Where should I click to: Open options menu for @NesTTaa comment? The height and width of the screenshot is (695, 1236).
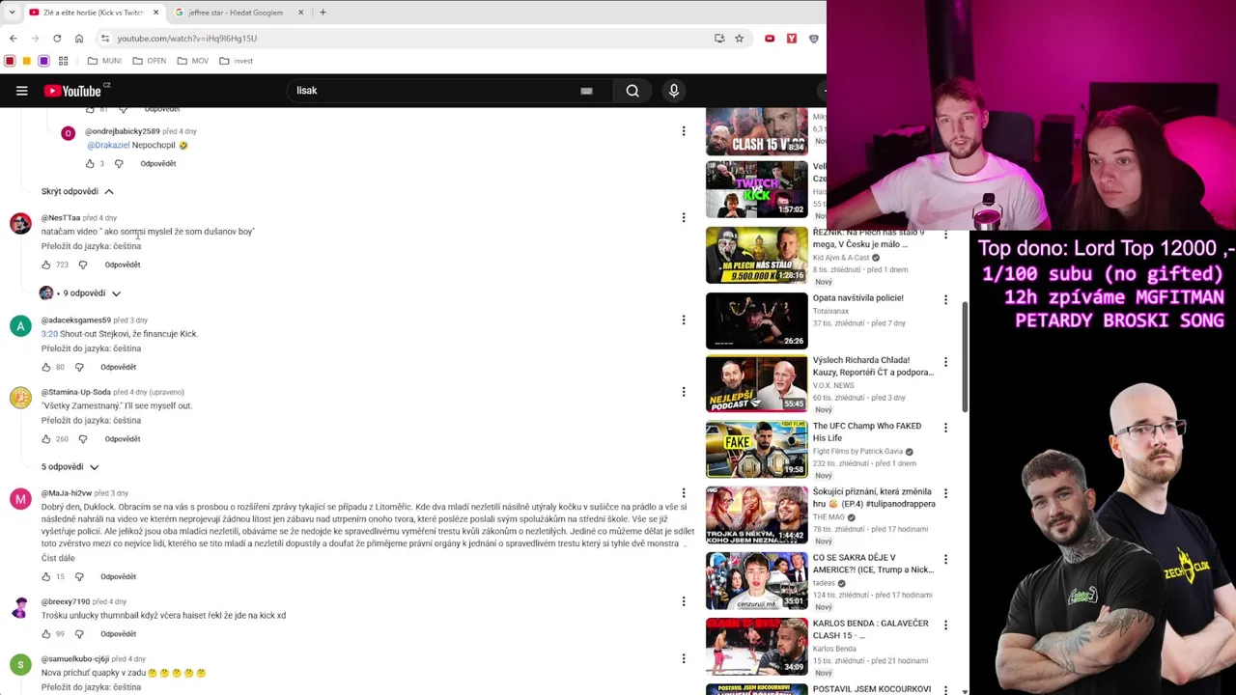(x=684, y=217)
